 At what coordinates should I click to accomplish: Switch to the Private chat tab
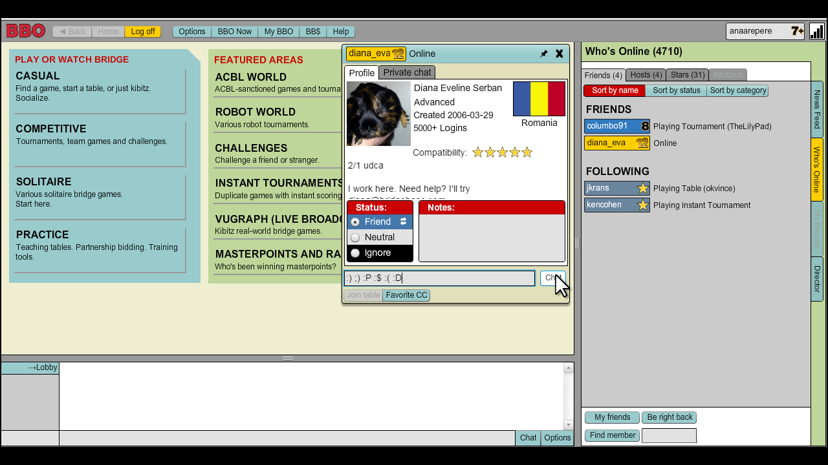pos(407,72)
